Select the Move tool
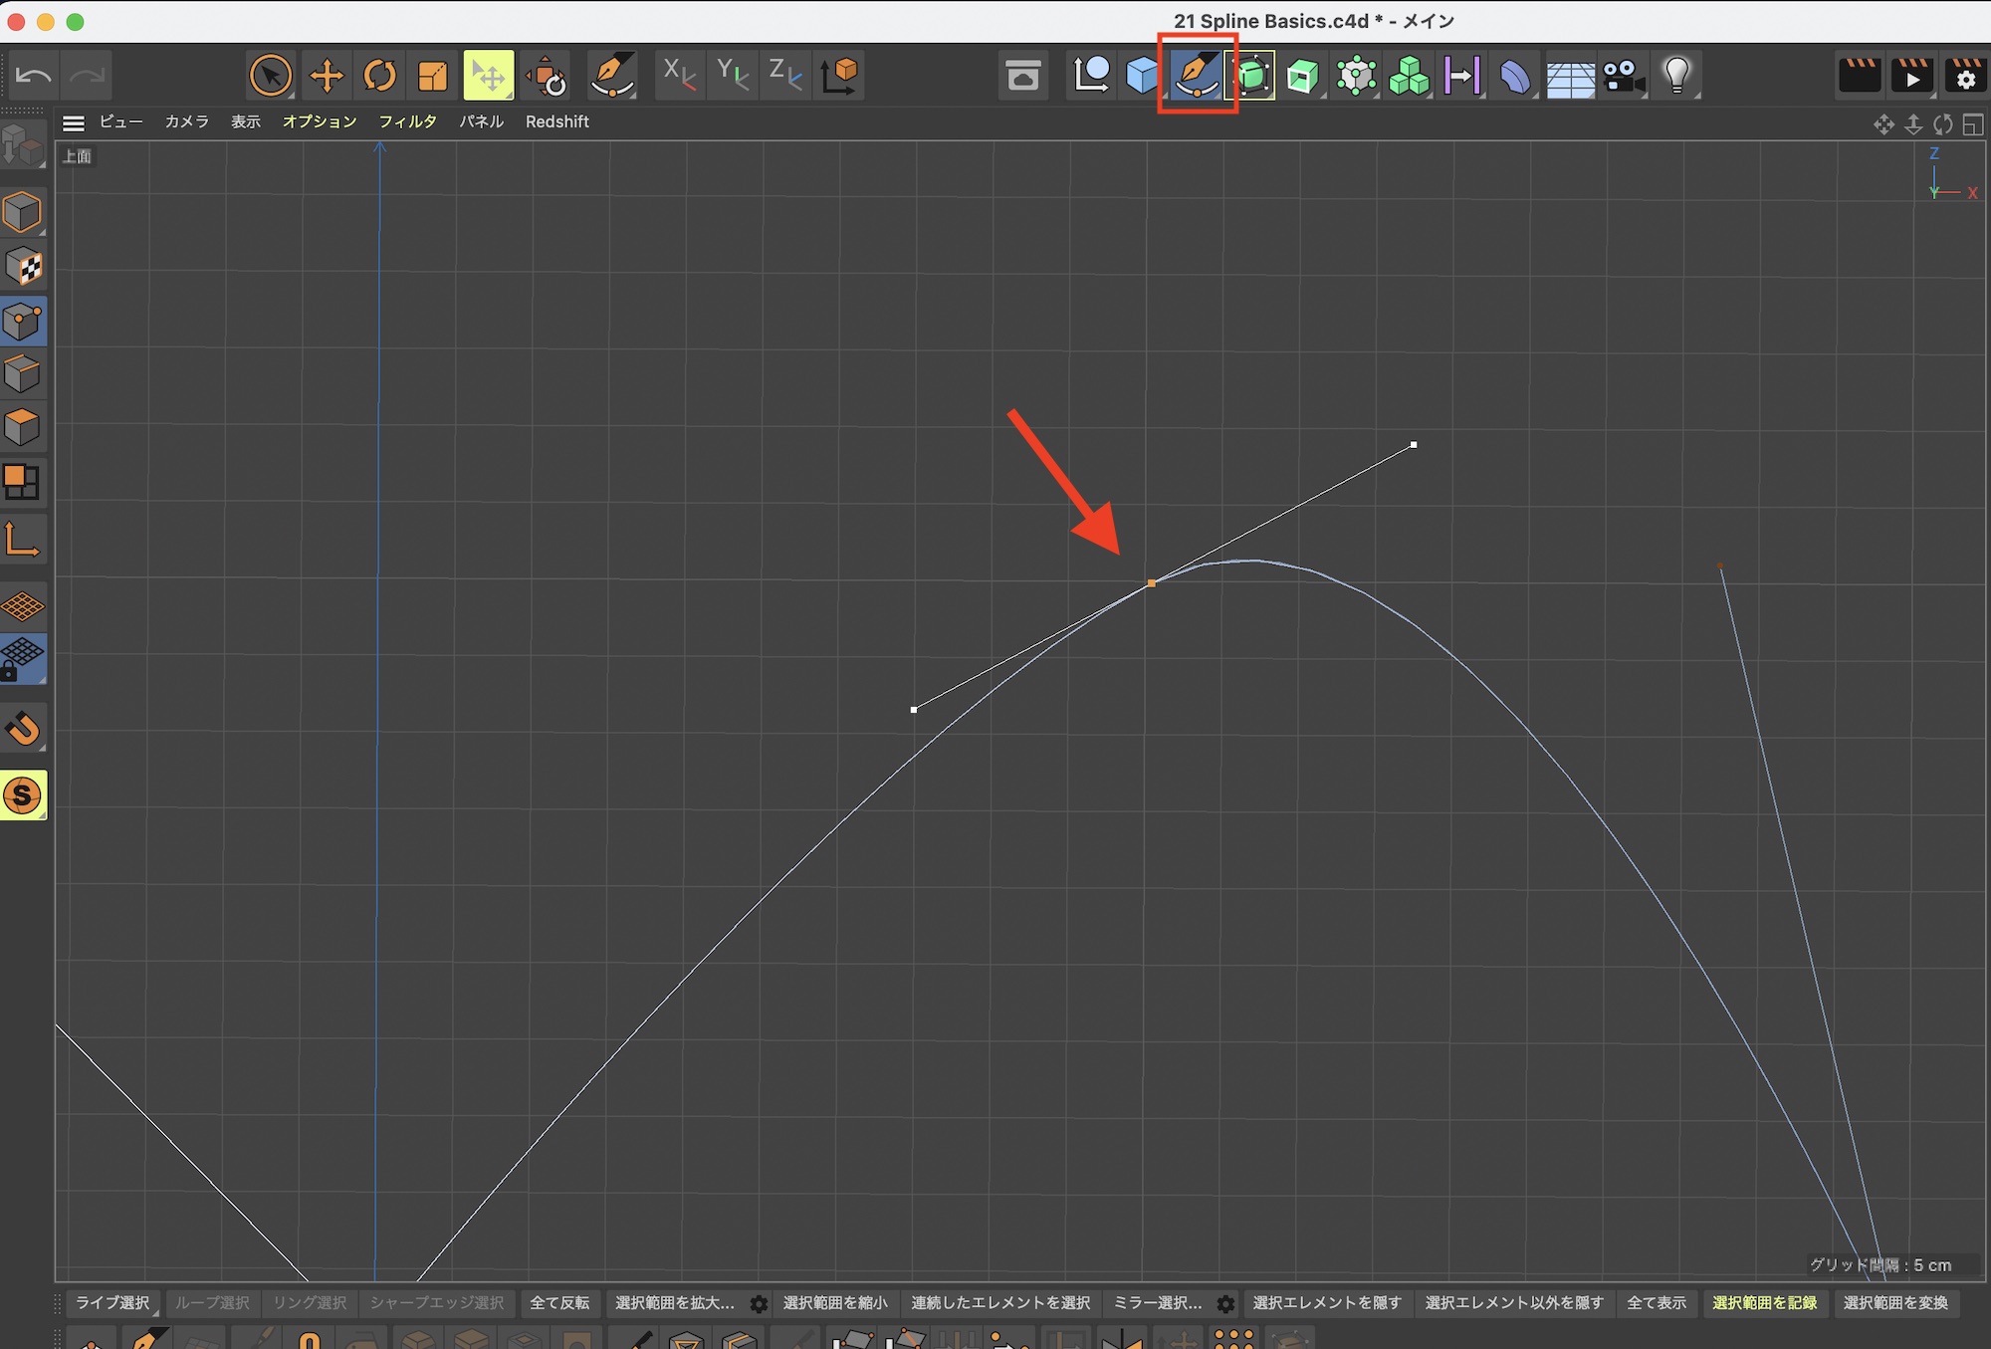The width and height of the screenshot is (1991, 1349). (327, 76)
